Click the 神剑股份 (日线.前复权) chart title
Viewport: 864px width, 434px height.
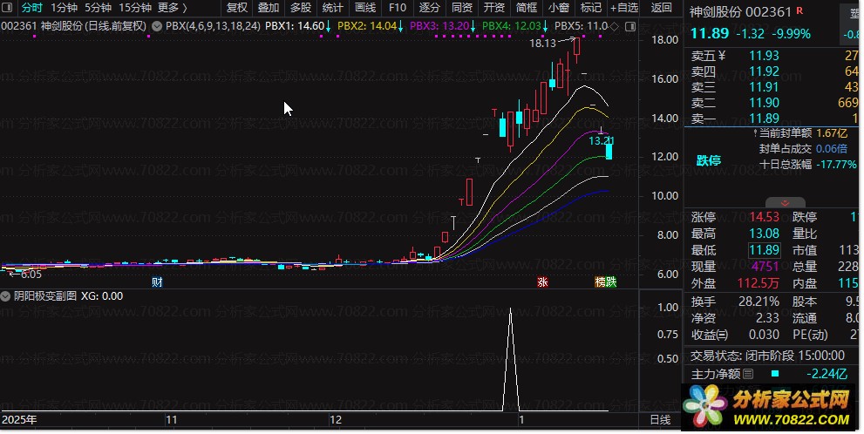coord(93,26)
